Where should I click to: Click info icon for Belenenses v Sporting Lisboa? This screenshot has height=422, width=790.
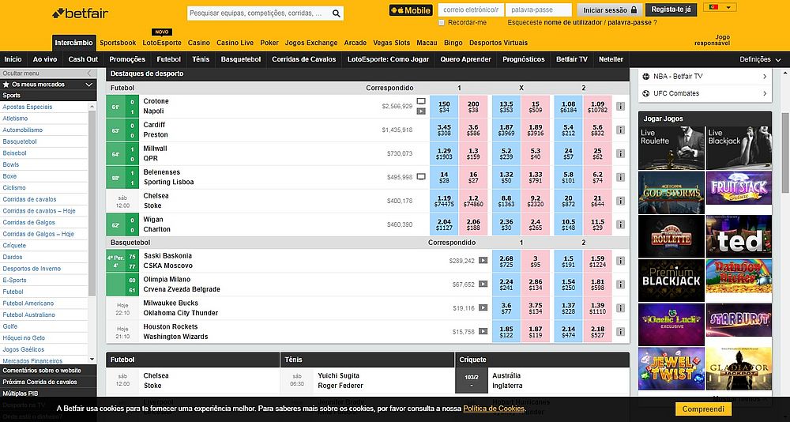[621, 178]
